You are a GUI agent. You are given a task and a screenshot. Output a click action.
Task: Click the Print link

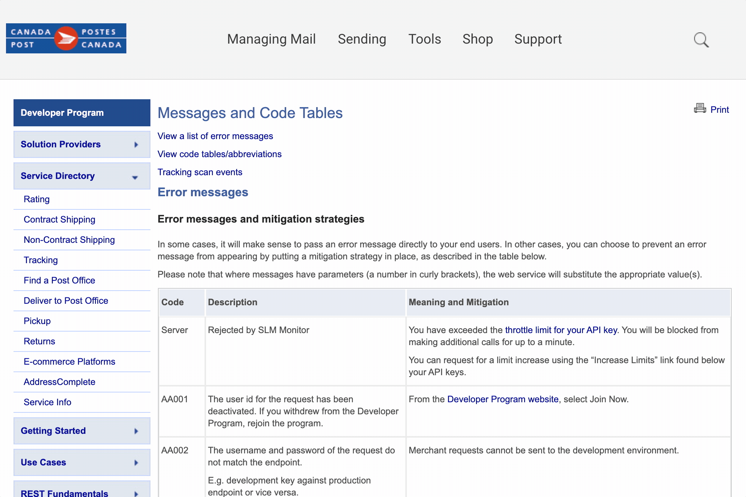[719, 109]
